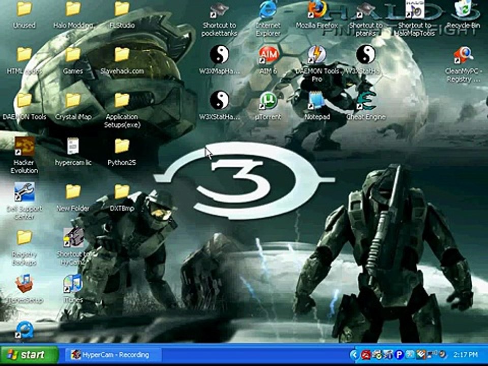Restore HyperCam - Recording taskbar window
488x366 pixels.
click(113, 355)
